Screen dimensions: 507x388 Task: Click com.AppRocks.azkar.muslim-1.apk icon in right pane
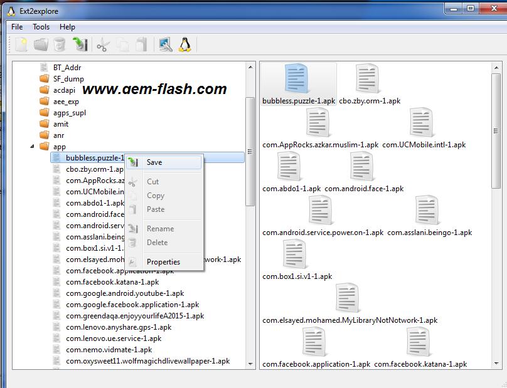tap(319, 122)
